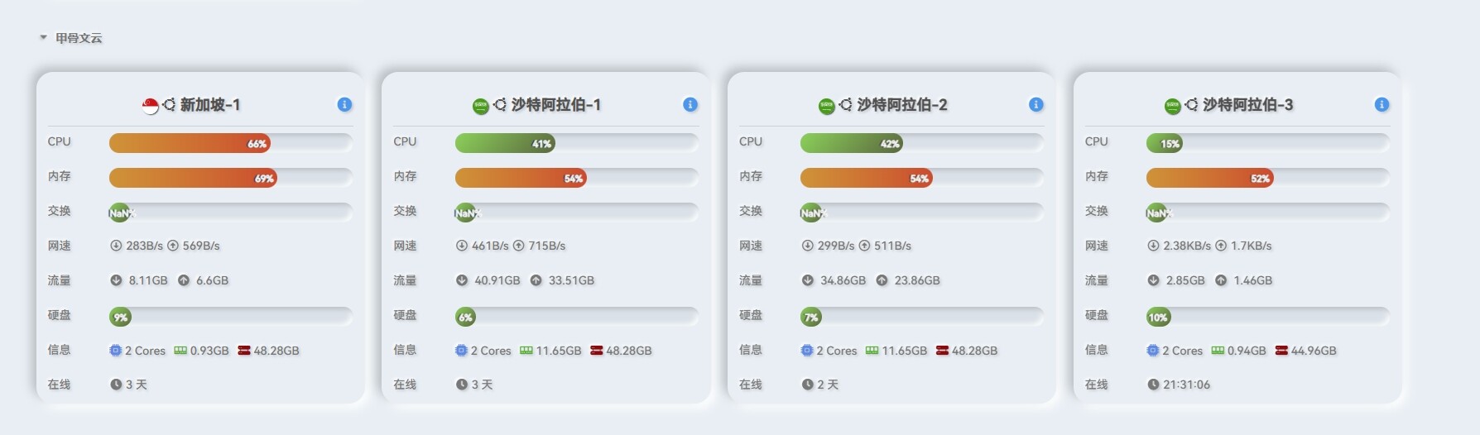Click the upload speed icon beside 1.7KB/s

click(x=1221, y=246)
